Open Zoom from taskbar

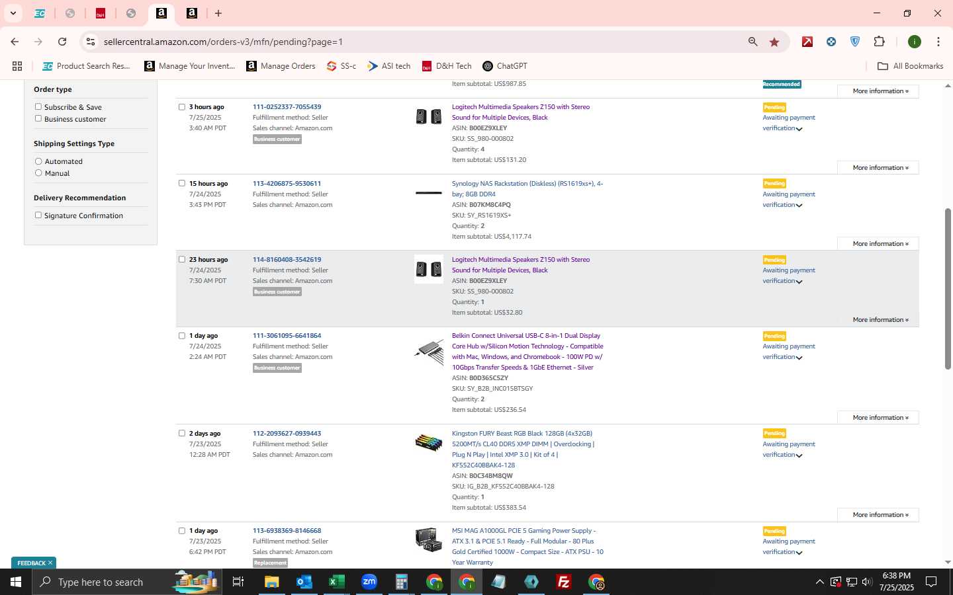click(x=369, y=582)
